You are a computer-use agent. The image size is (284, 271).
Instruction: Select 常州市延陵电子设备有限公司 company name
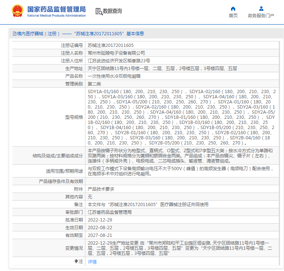[x=116, y=53]
